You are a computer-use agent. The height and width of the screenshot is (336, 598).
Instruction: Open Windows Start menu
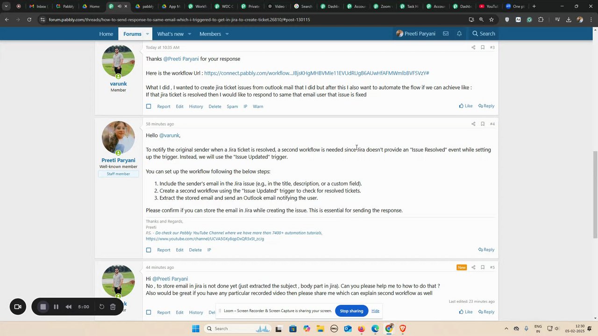click(x=196, y=329)
